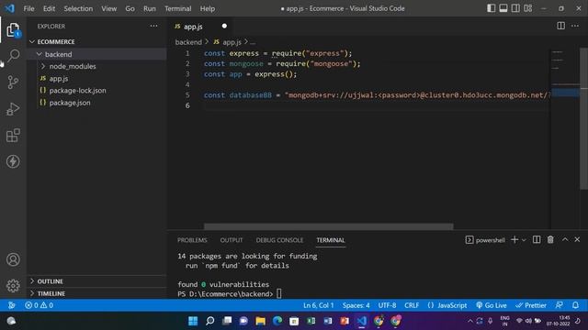Toggle primary side bar layout icon
588x330 pixels.
(491, 8)
